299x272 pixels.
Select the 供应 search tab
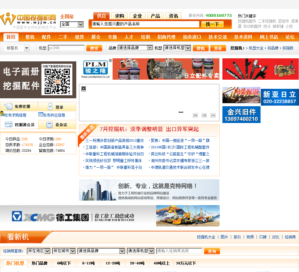(x=101, y=16)
